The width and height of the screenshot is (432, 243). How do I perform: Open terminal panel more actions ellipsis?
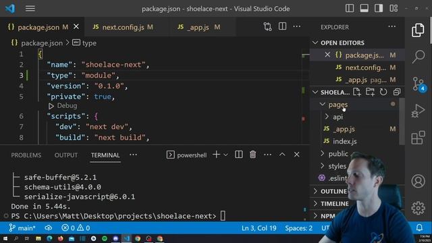click(267, 155)
